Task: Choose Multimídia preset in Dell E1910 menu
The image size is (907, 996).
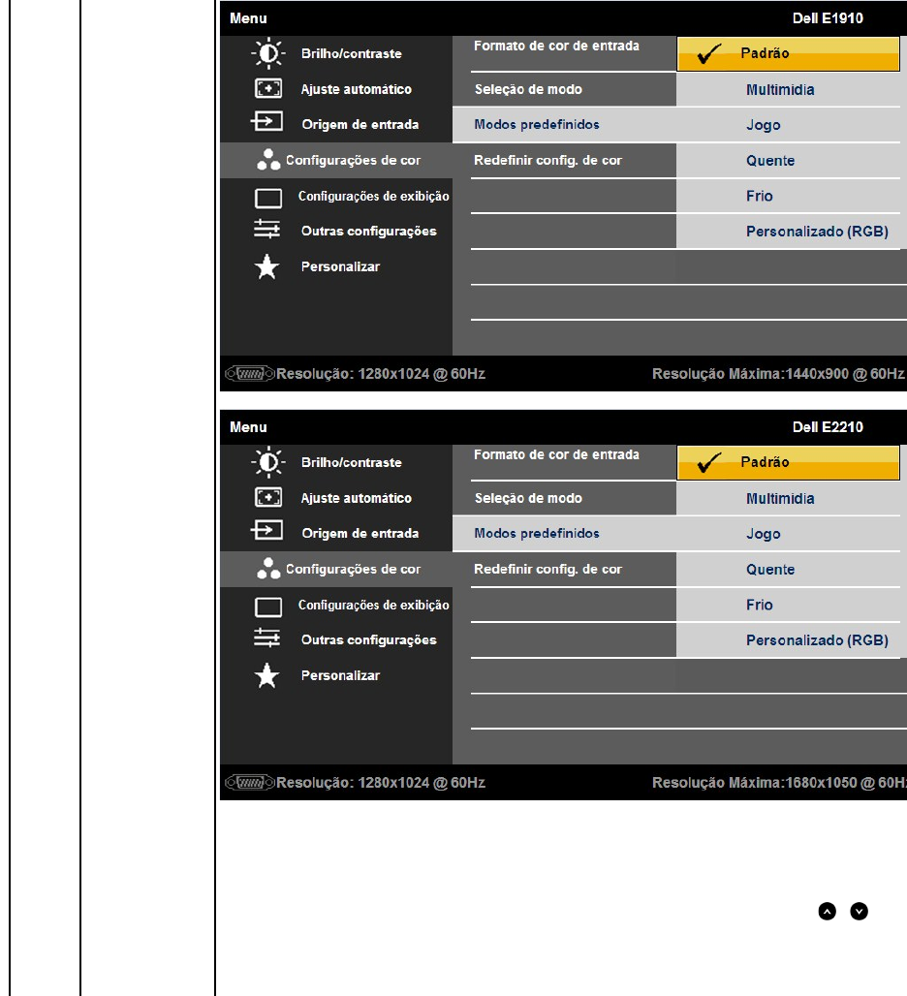Action: click(x=788, y=89)
